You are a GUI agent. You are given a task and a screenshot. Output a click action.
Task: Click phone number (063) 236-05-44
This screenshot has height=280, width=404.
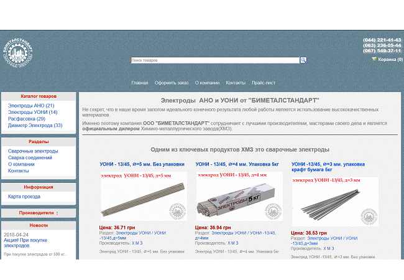click(382, 45)
